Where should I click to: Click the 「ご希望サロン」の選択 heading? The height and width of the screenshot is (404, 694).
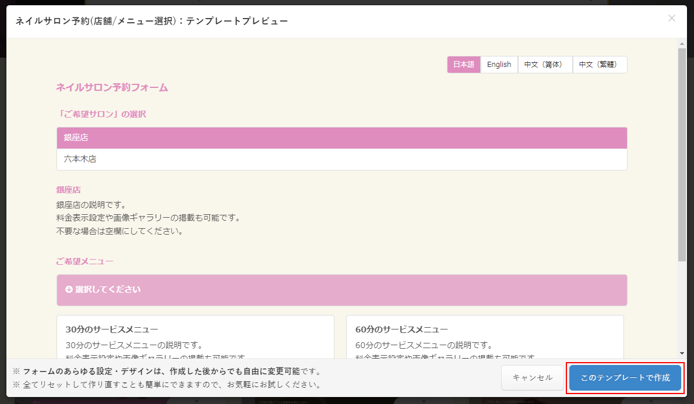click(x=101, y=114)
